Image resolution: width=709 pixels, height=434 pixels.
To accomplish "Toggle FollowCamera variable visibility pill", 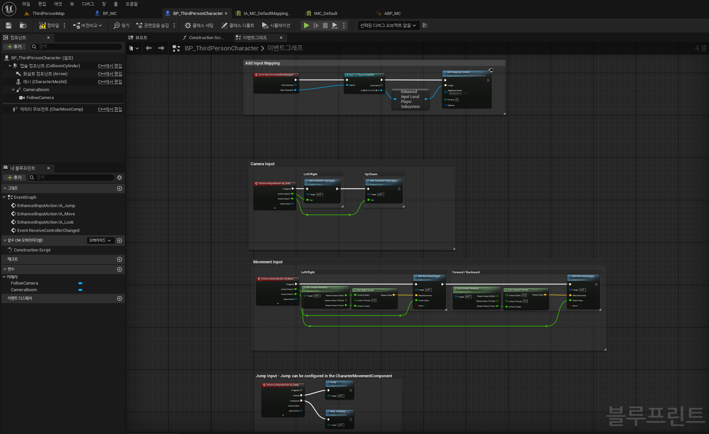I will [80, 283].
